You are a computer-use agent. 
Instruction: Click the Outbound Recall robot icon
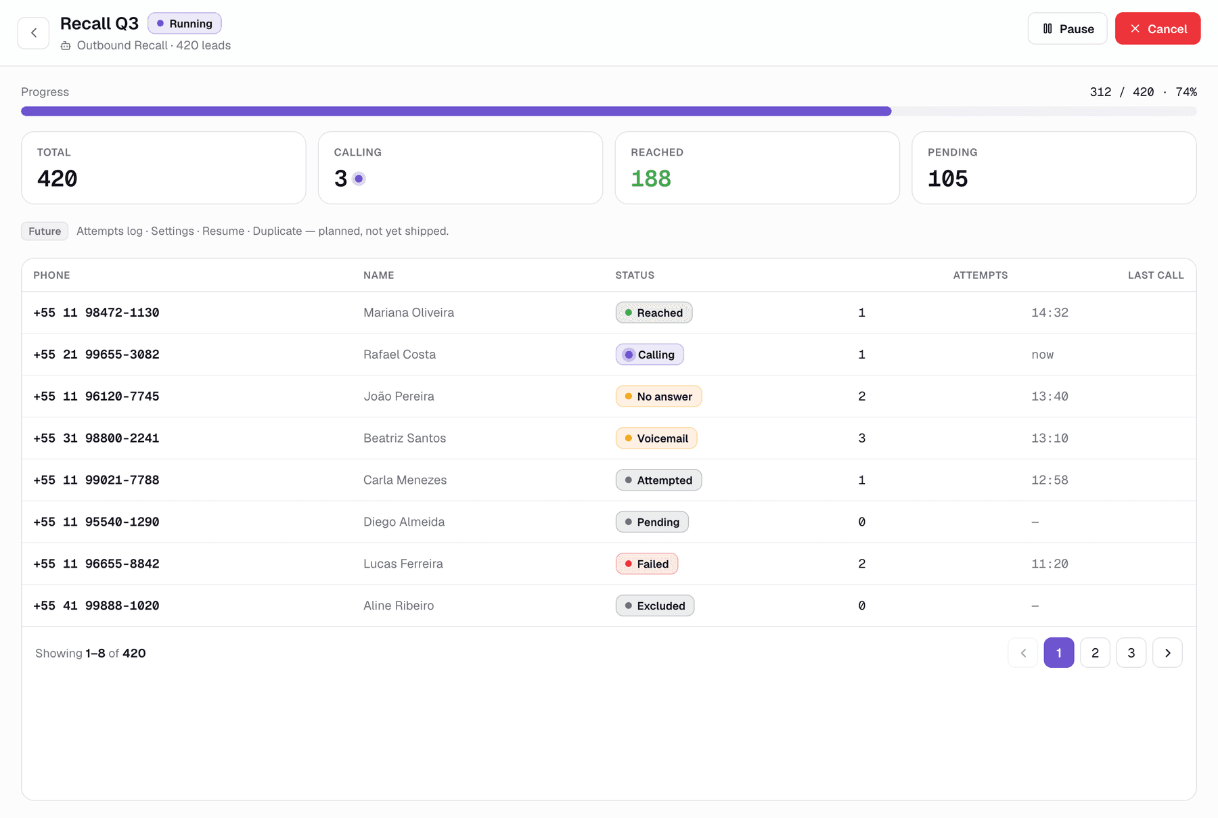[66, 45]
